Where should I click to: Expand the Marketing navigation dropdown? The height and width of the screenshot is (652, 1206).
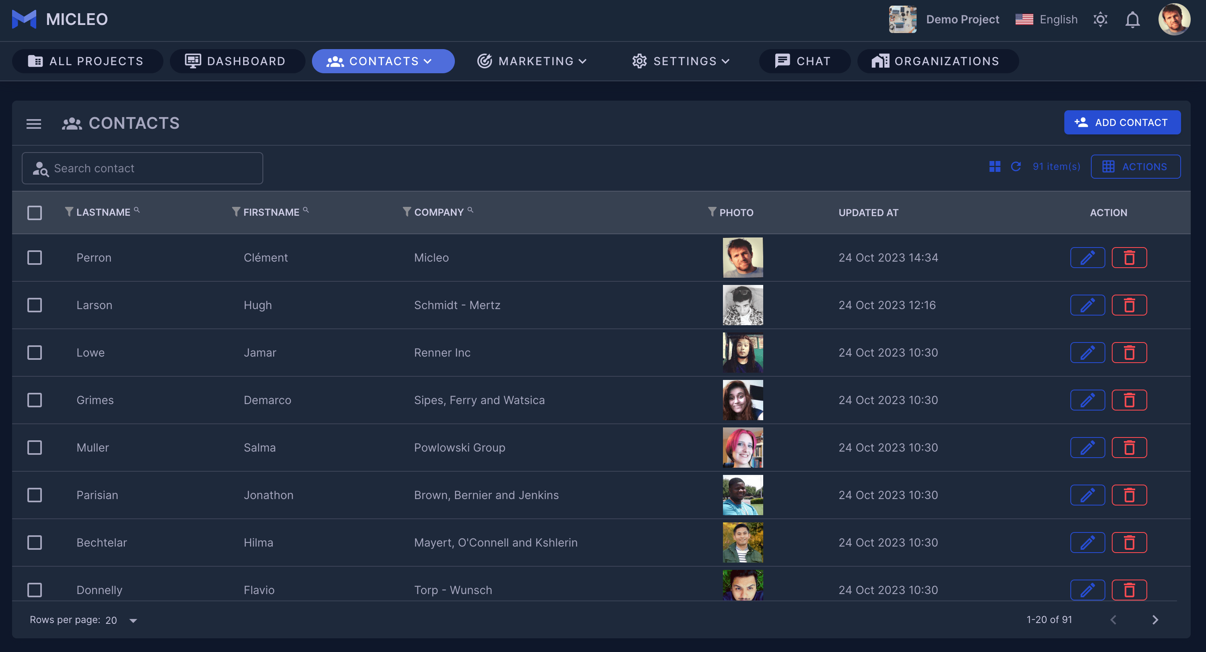tap(532, 61)
